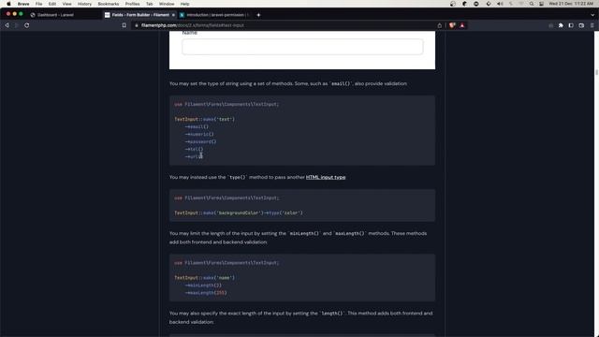Open the Edit menu
599x337 pixels.
click(52, 4)
